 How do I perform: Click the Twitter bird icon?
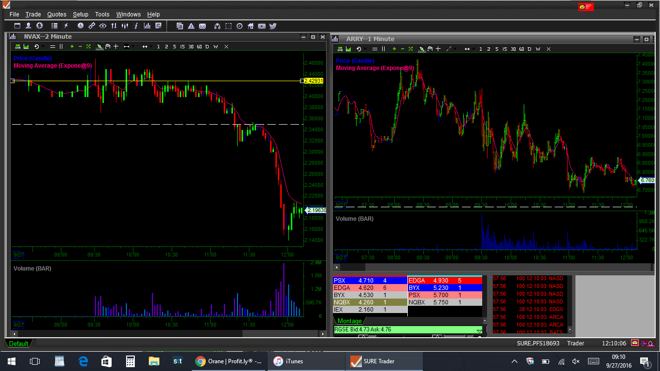pyautogui.click(x=273, y=26)
